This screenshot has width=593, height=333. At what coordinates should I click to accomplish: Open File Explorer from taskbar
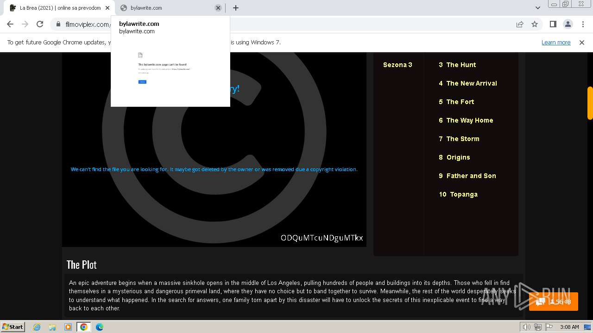coord(53,327)
